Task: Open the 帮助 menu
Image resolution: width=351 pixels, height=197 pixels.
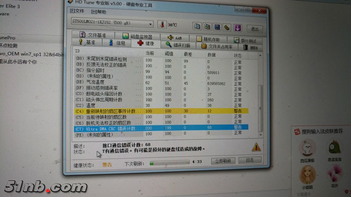Action: pos(99,12)
